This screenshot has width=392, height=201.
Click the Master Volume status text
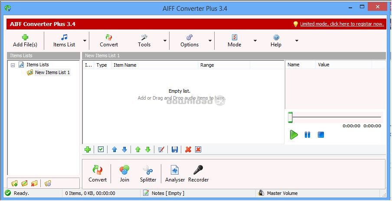point(282,193)
